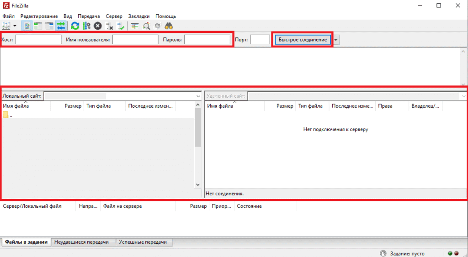Screen dimensions: 468x257
Task: Open the Передача menu
Action: click(89, 16)
